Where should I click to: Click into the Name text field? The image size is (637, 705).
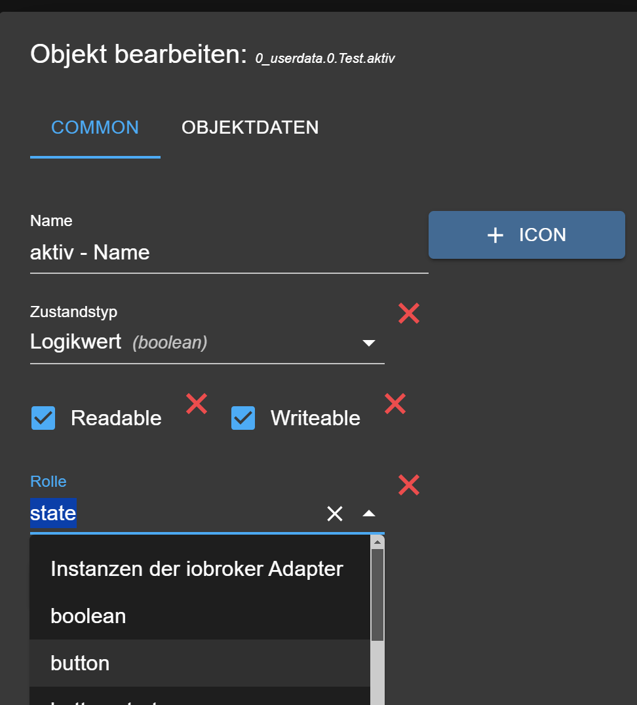point(229,253)
